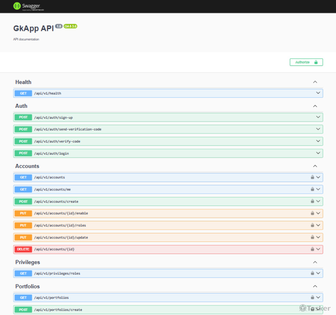Collapse the Accounts section
336x315 pixels.
tap(315, 166)
